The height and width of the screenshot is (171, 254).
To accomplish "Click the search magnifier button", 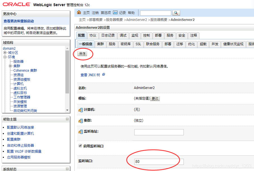I will pyautogui.click(x=176, y=13).
